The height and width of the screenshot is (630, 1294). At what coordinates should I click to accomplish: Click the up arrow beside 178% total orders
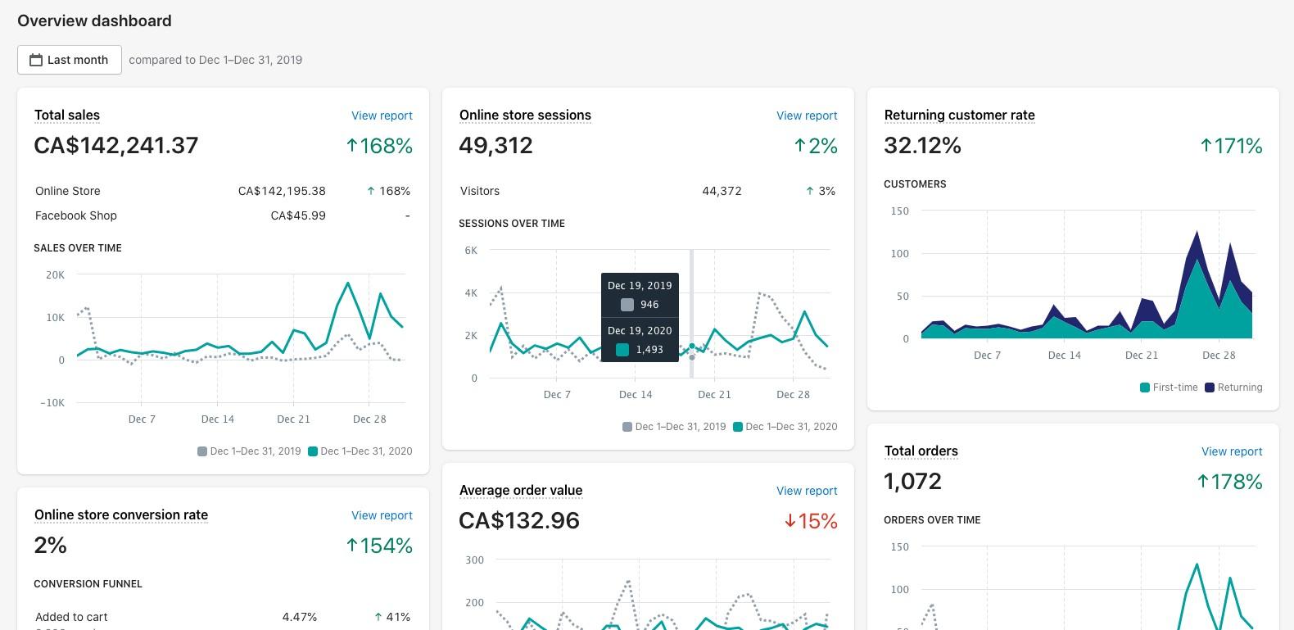[x=1202, y=482]
